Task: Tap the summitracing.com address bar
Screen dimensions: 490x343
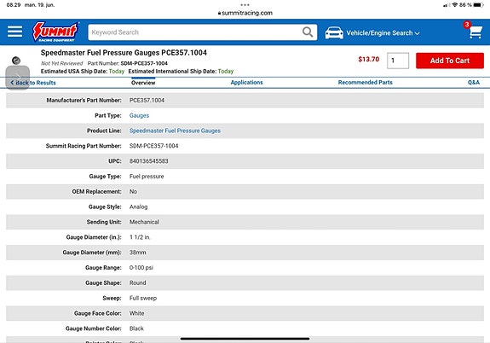Action: coord(245,13)
